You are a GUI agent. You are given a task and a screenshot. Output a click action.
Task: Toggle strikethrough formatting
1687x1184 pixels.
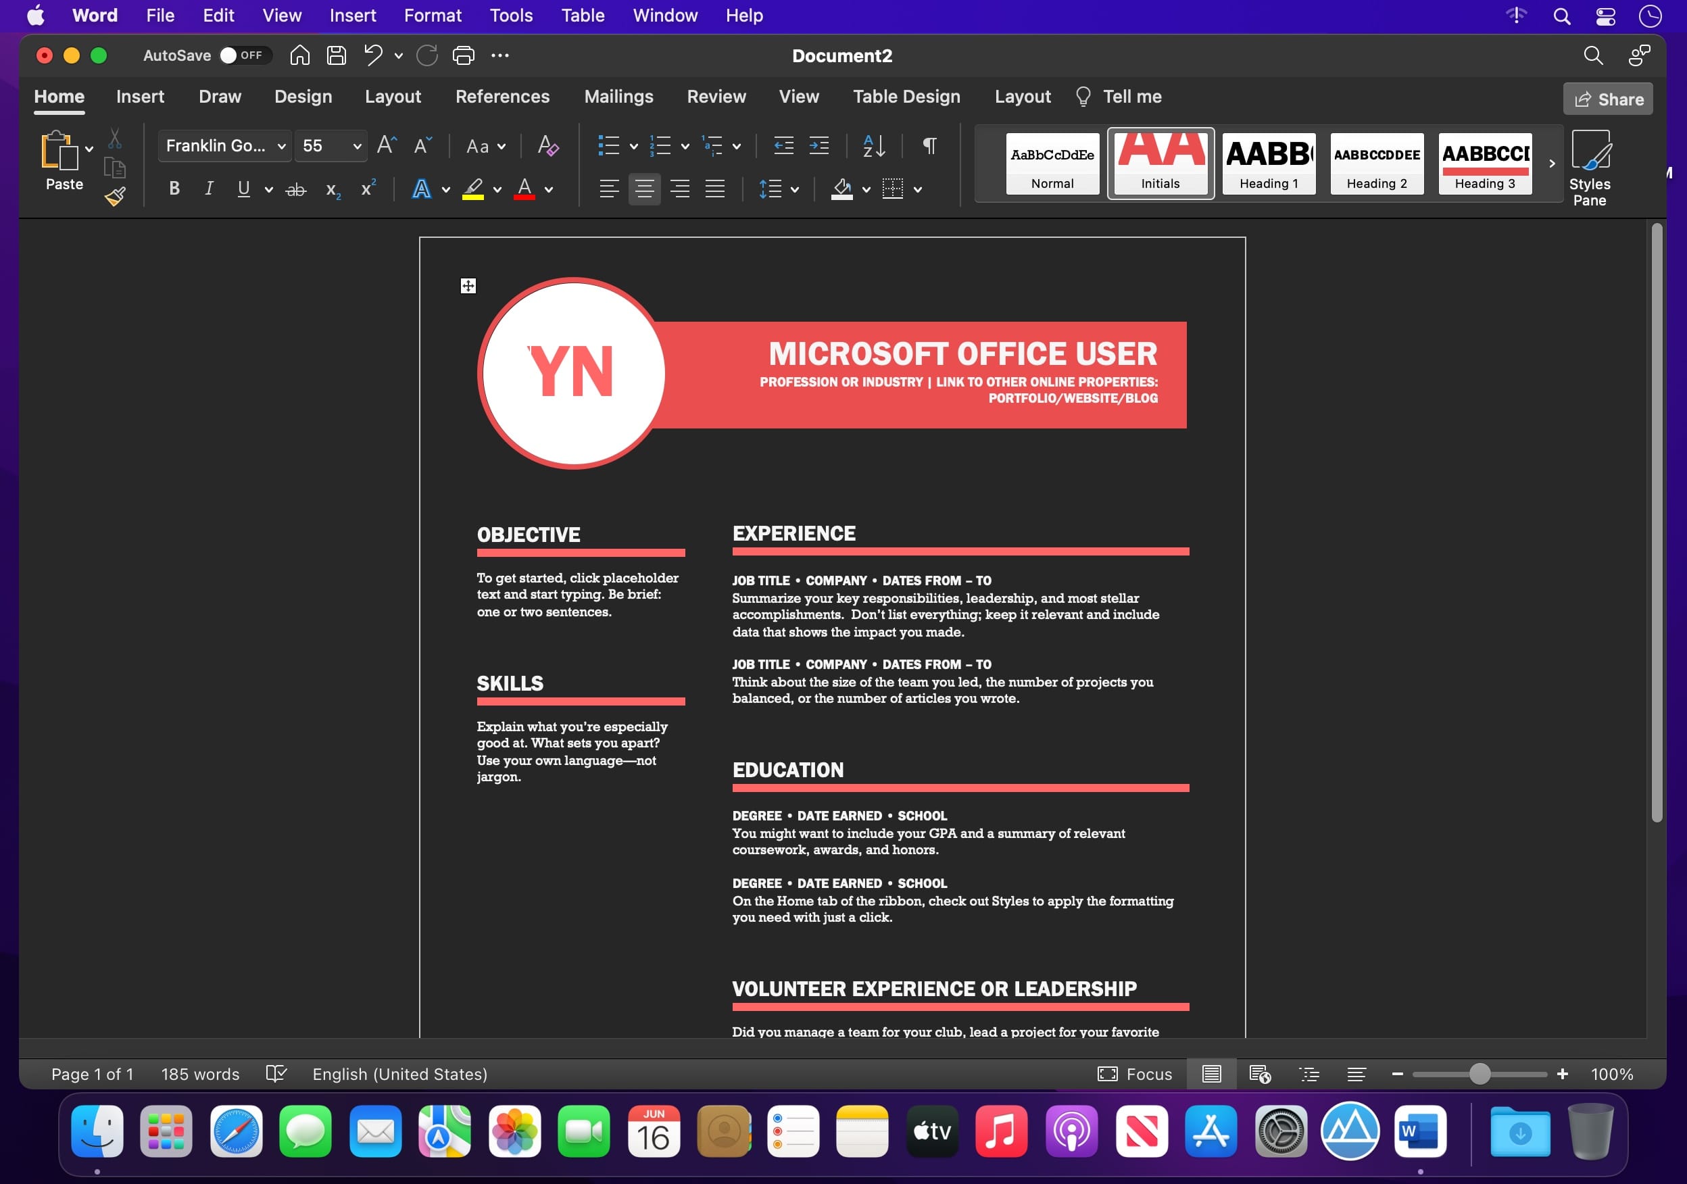pyautogui.click(x=295, y=189)
